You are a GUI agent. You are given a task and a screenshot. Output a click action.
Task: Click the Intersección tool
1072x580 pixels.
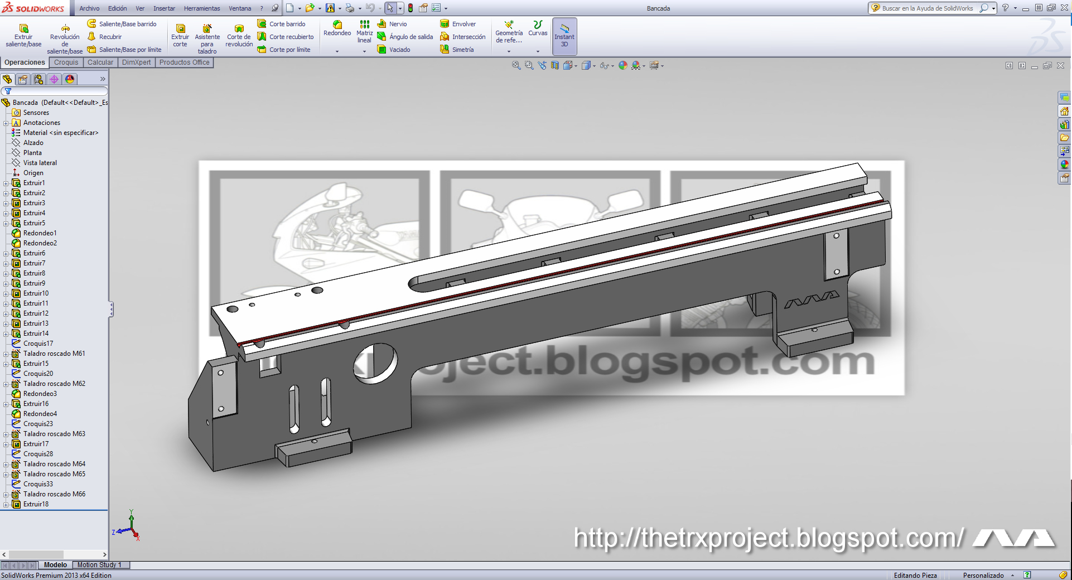(x=463, y=37)
